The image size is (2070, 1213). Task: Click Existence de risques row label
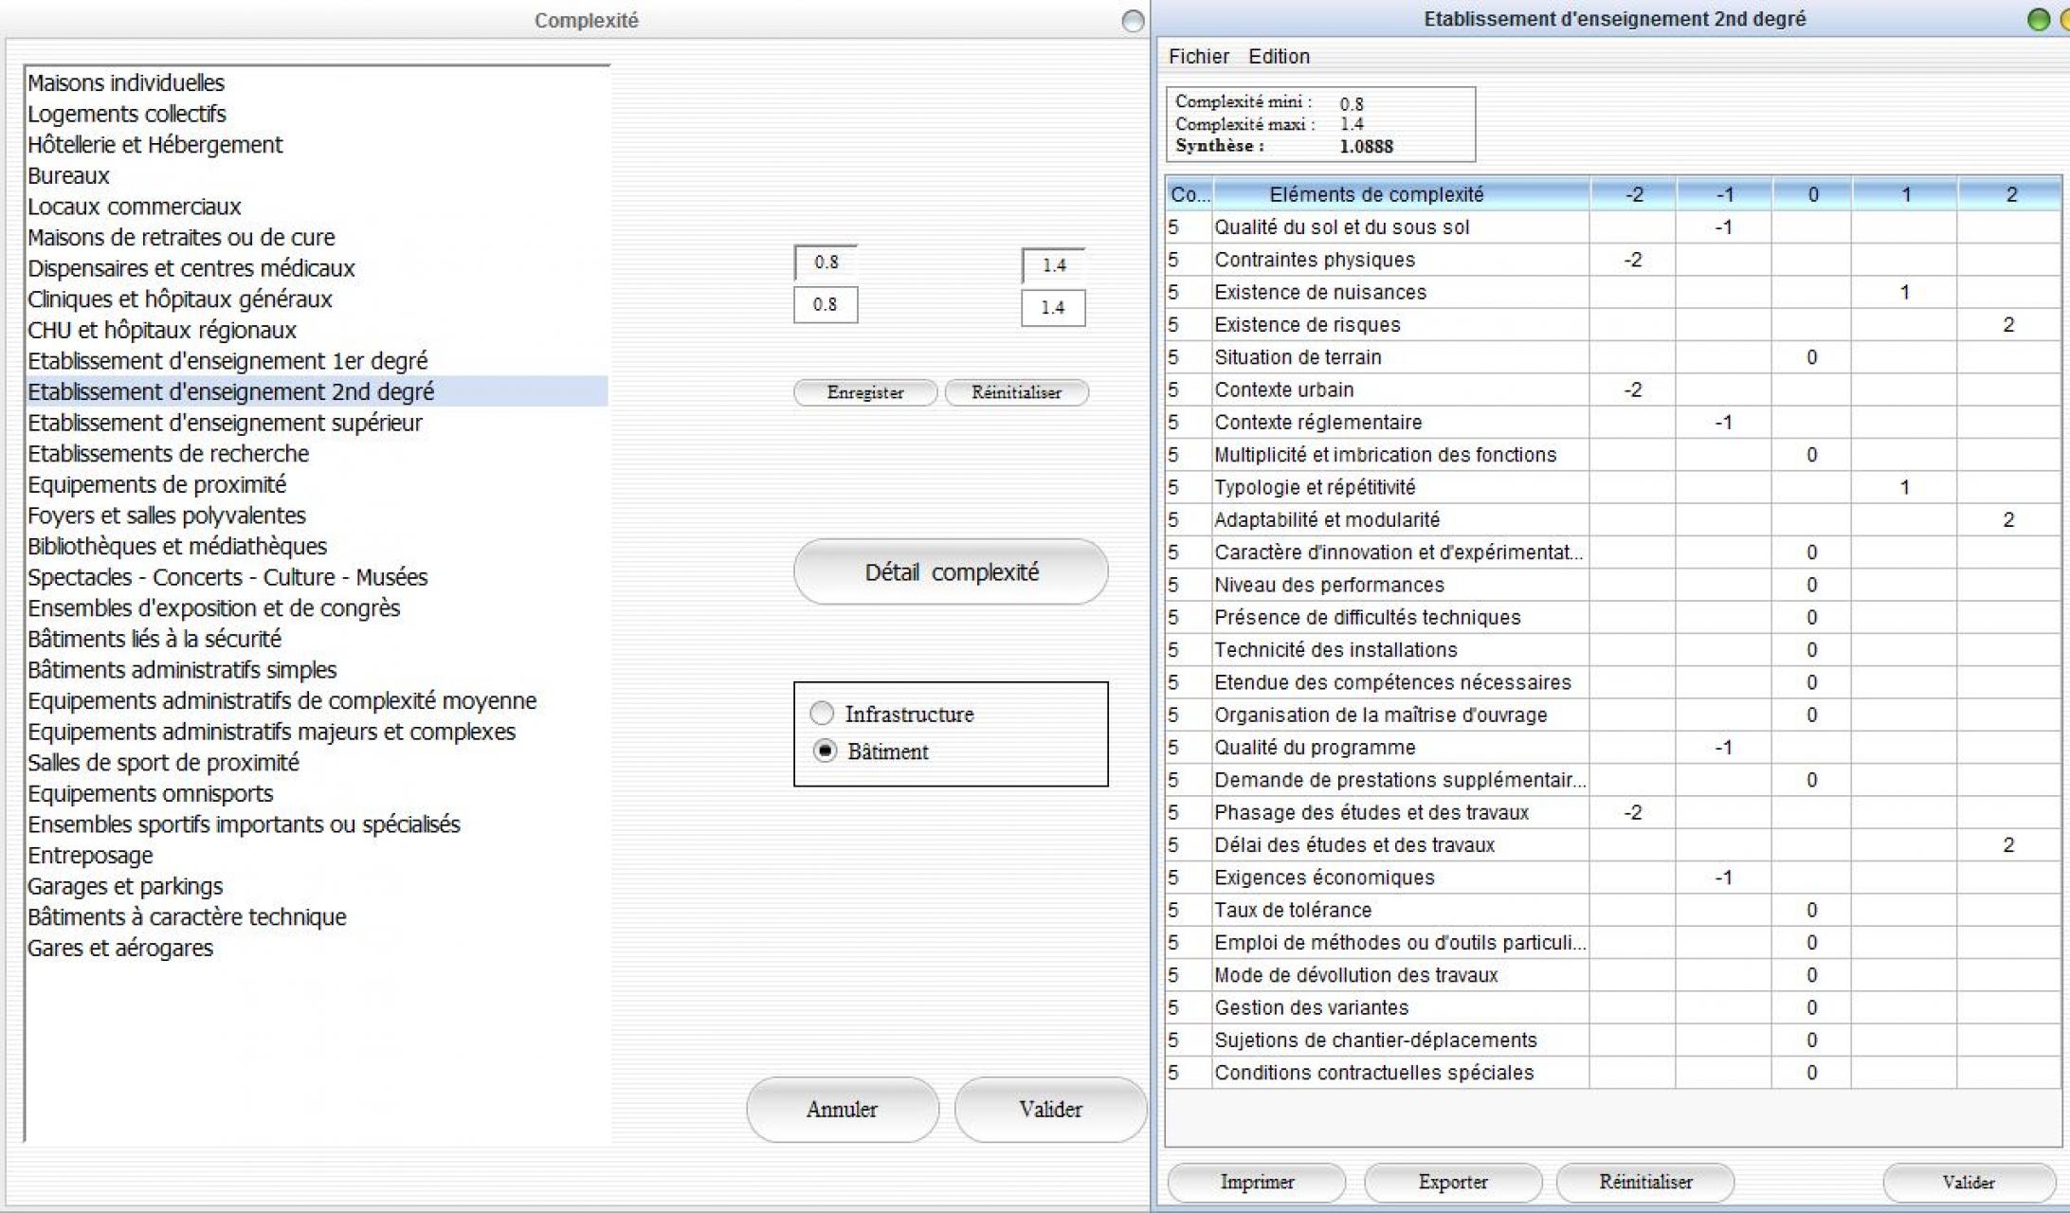[x=1307, y=325]
